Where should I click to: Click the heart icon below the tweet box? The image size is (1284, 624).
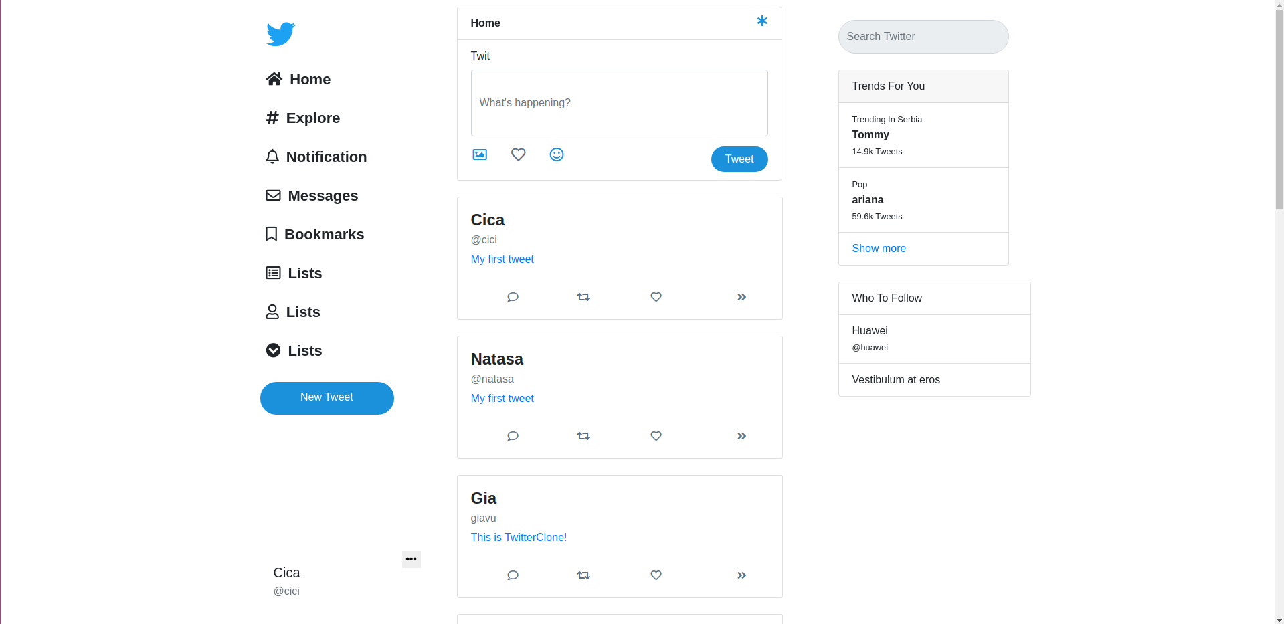[518, 154]
